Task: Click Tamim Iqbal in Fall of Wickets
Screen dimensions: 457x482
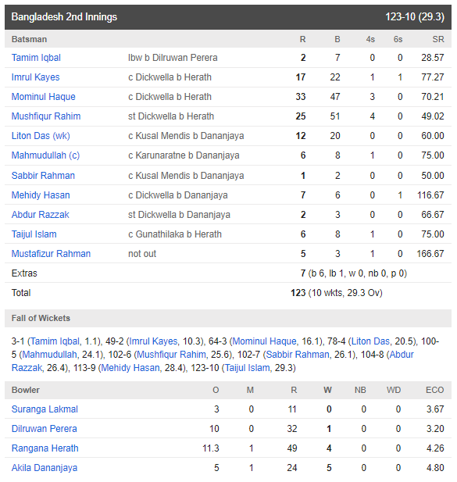Action: click(x=55, y=341)
